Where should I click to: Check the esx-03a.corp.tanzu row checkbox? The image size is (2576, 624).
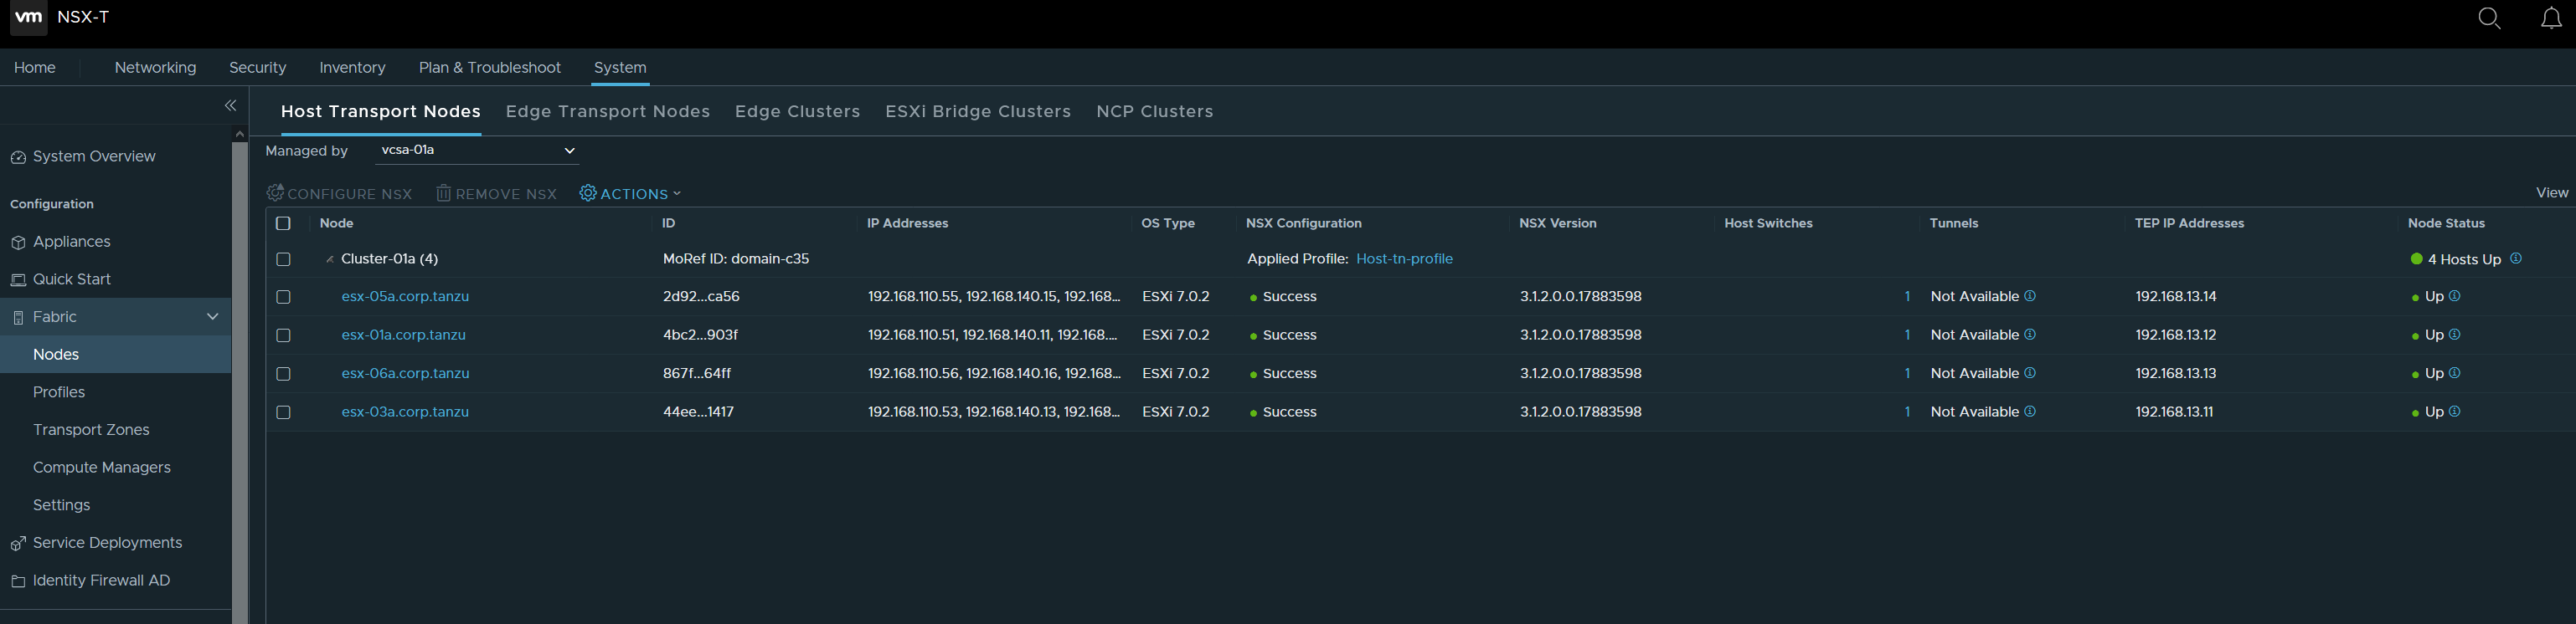283,412
